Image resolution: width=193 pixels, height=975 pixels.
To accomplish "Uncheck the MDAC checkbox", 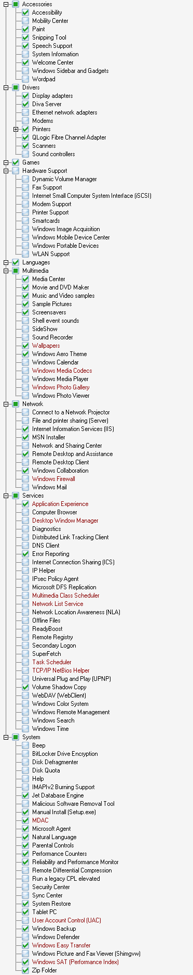I will pyautogui.click(x=25, y=820).
